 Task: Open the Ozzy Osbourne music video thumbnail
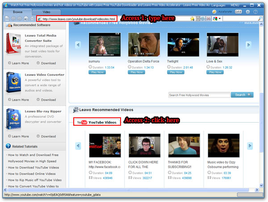(x=224, y=145)
